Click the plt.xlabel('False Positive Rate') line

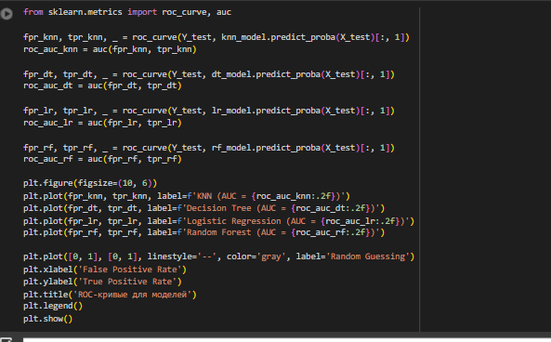[x=105, y=270]
